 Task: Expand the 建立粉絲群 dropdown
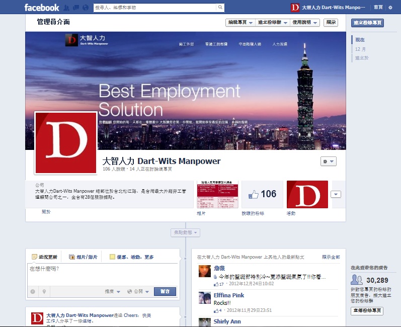click(273, 23)
